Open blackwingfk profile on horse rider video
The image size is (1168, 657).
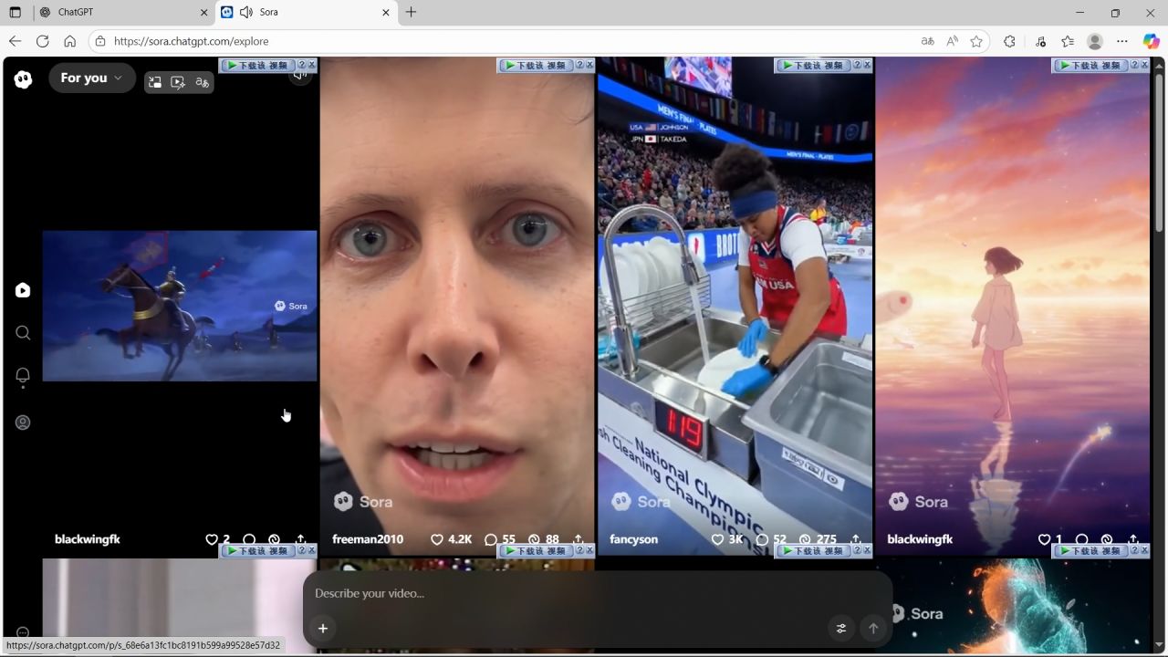(x=88, y=539)
